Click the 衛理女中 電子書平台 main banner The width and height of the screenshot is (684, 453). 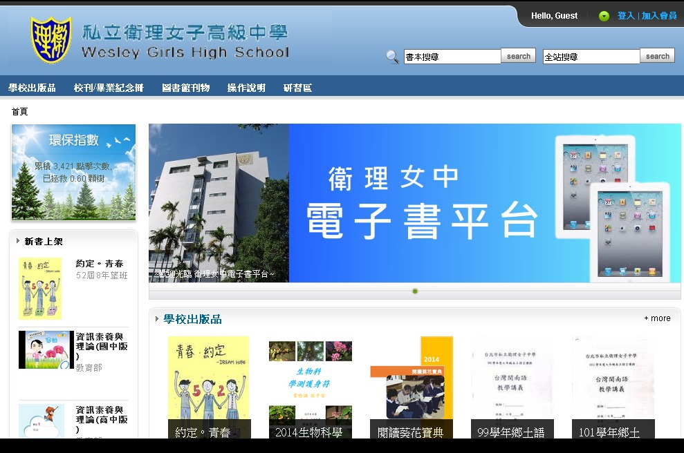click(414, 203)
